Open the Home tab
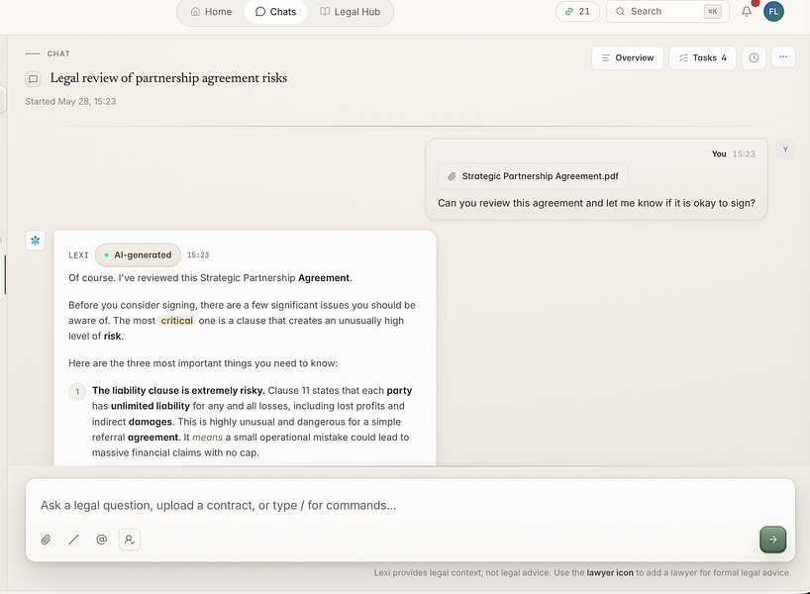This screenshot has width=810, height=594. [211, 12]
